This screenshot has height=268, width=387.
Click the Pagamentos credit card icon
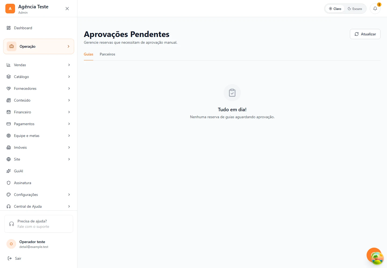click(x=9, y=124)
